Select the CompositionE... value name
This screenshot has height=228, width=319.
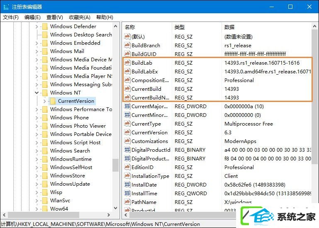[x=150, y=80]
